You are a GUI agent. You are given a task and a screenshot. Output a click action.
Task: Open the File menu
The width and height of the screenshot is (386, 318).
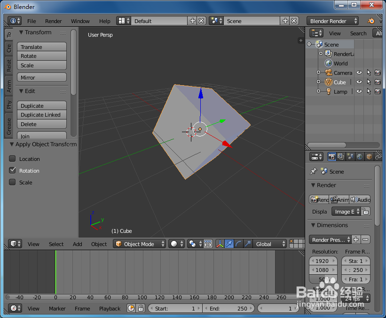pos(32,21)
